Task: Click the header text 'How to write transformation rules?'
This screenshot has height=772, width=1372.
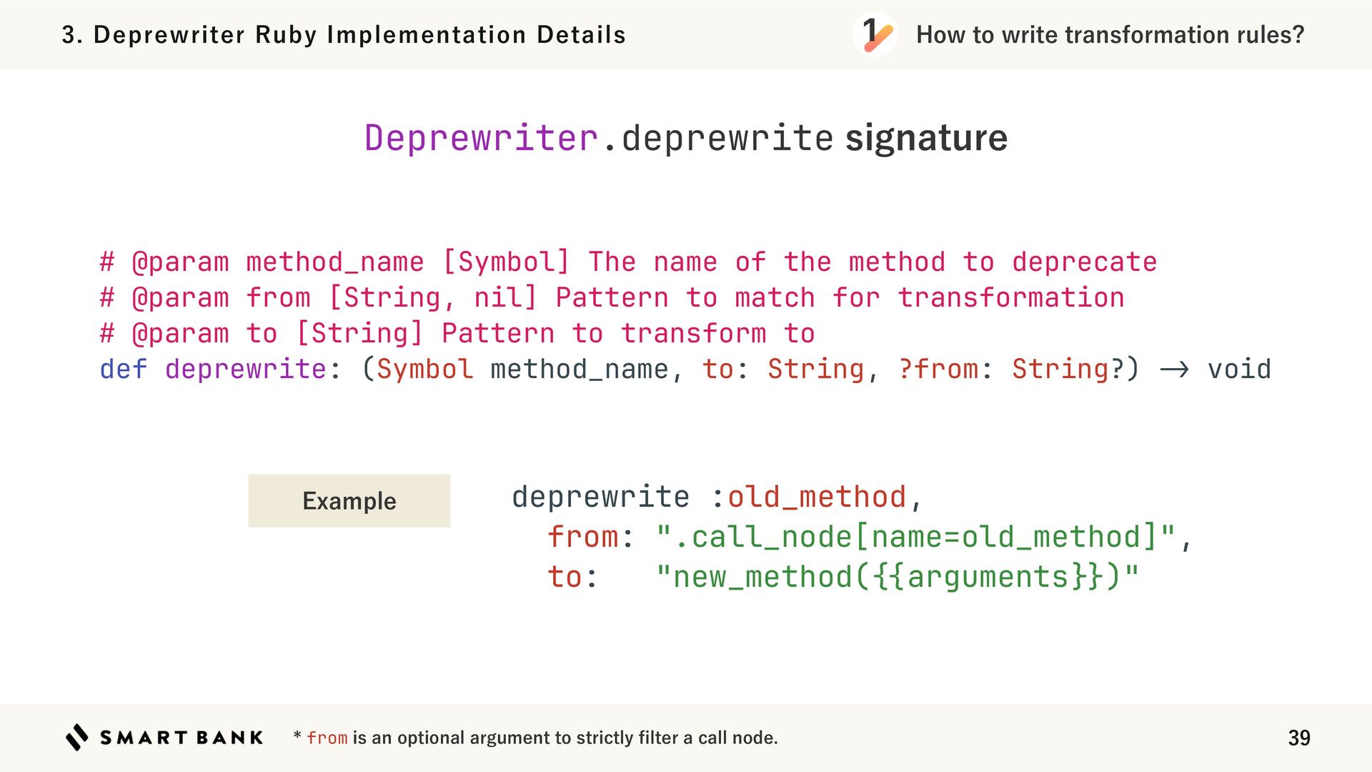Action: tap(1110, 34)
